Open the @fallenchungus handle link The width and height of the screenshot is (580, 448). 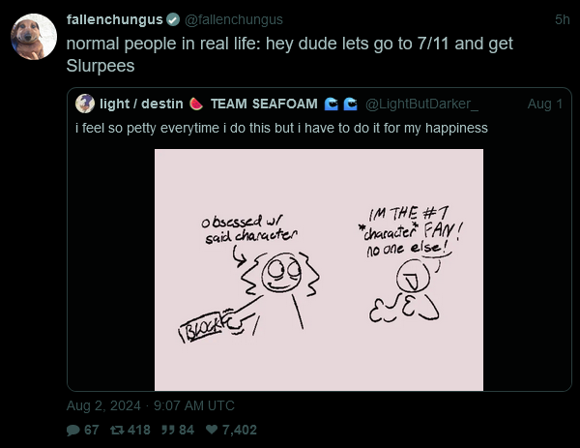tap(234, 19)
